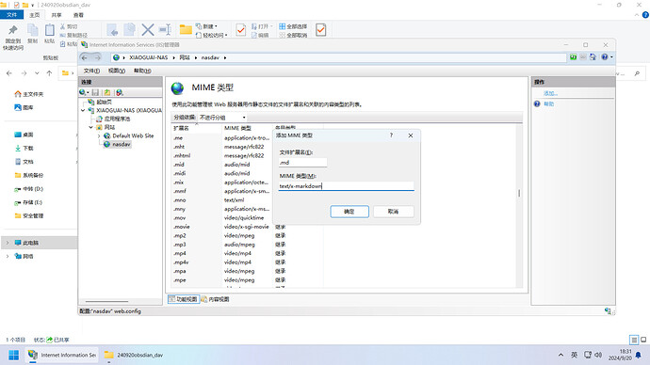The width and height of the screenshot is (650, 365).
Task: Click the help icon in IIS address bar
Action: (x=605, y=57)
